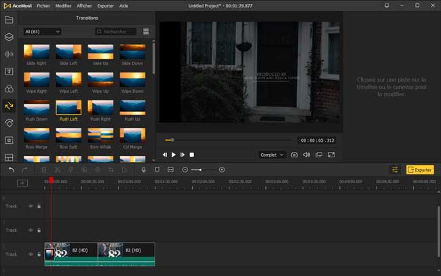Click the add-track plus button on timeline
This screenshot has width=441, height=276.
[x=22, y=183]
